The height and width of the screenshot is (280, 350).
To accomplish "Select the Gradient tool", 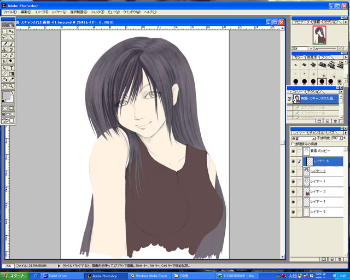I will (x=11, y=74).
